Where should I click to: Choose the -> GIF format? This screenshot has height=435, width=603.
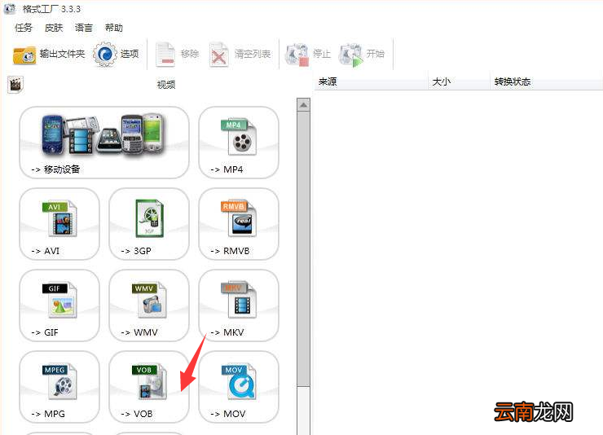click(59, 305)
